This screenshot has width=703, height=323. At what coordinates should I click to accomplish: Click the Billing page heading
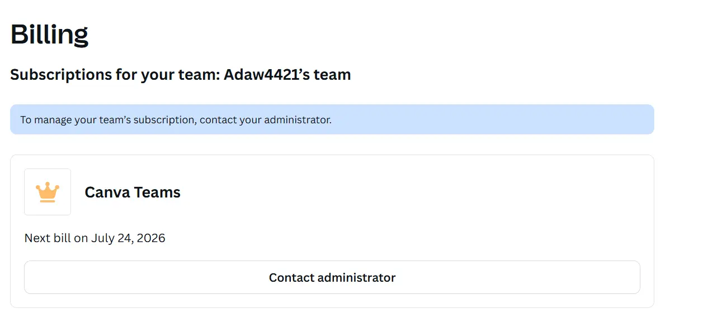coord(49,35)
